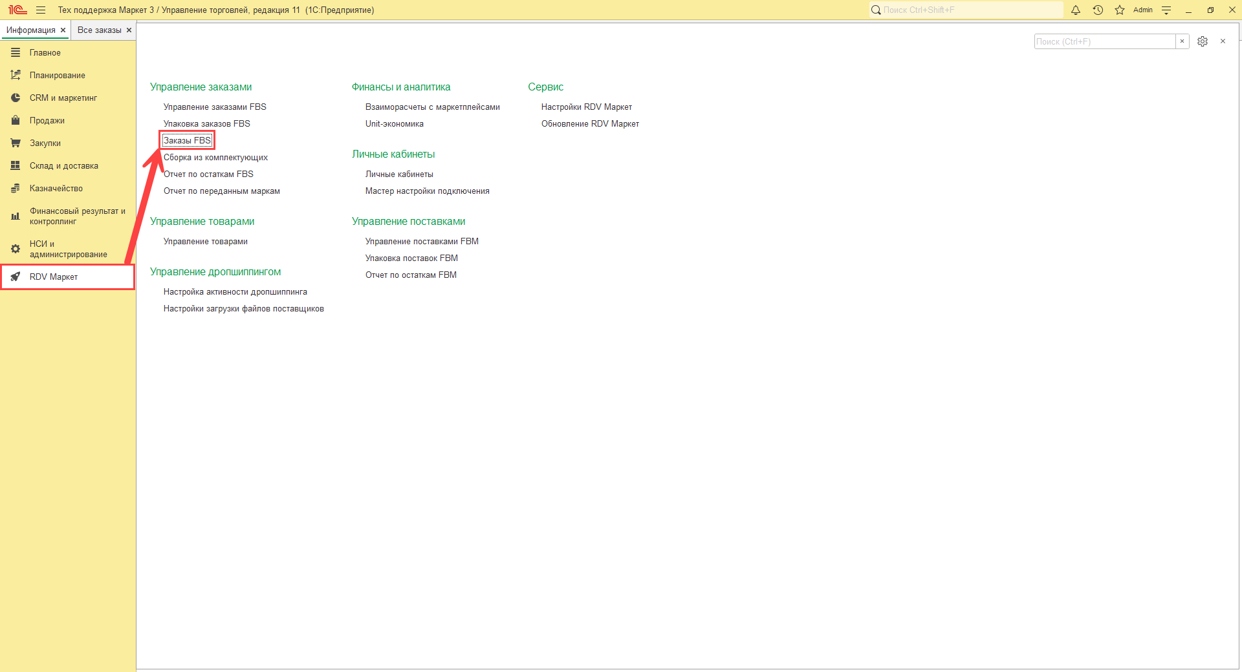The height and width of the screenshot is (672, 1242).
Task: Open the hamburger functions menu
Action: (41, 10)
